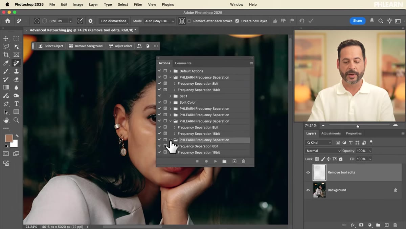Click Adjust colors button
Viewport: 406px width, 229px height.
[x=120, y=46]
